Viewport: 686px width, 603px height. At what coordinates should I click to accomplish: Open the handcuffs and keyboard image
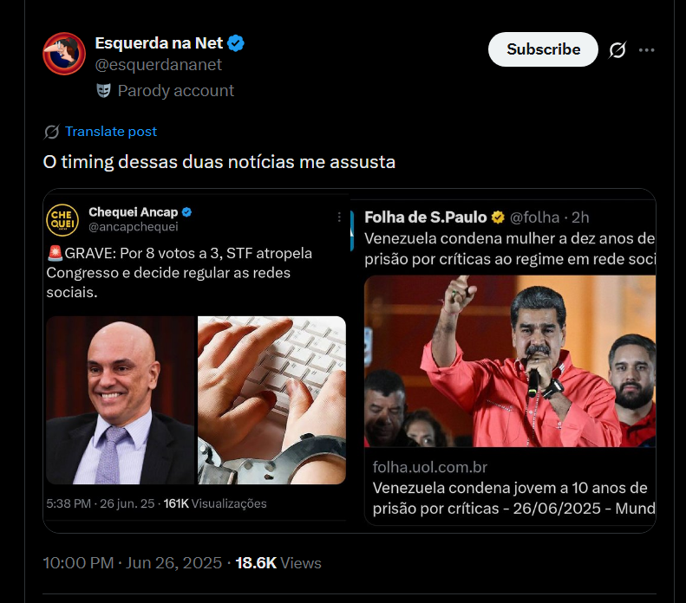pos(271,400)
